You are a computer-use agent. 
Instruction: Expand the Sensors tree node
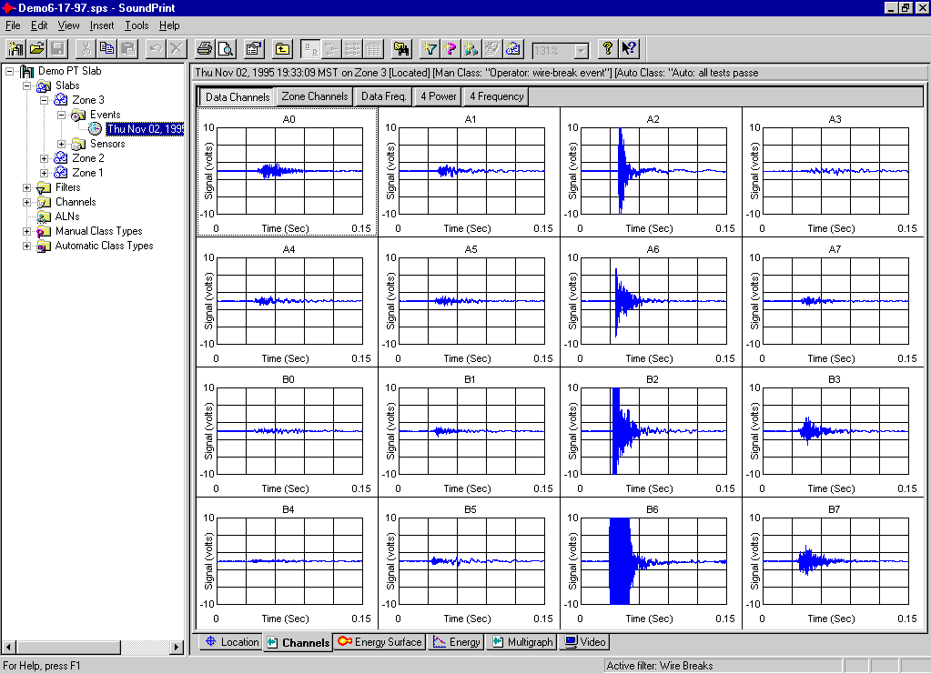coord(61,144)
